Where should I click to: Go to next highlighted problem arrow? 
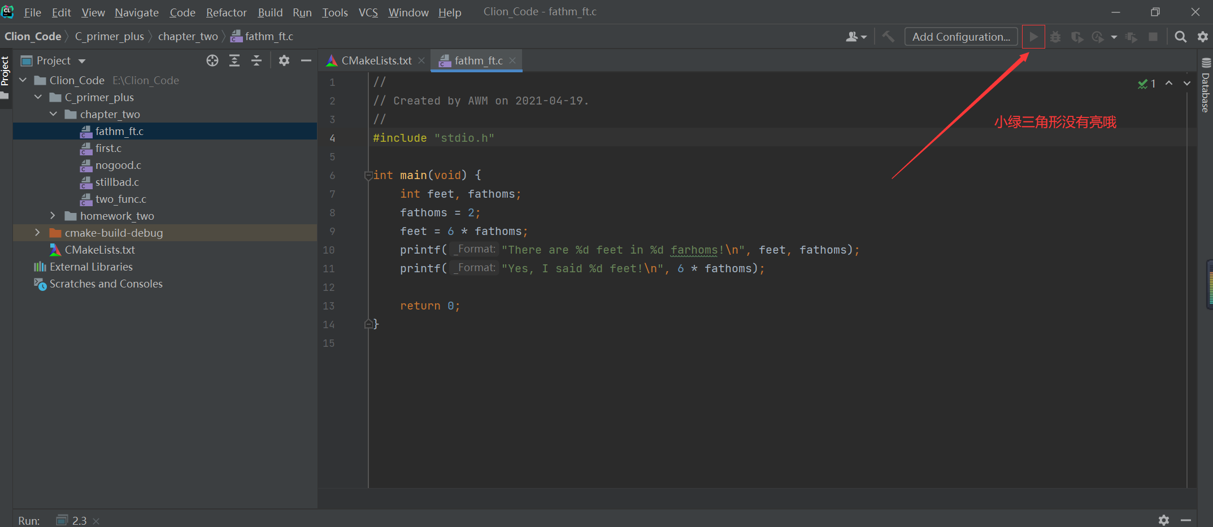click(x=1186, y=83)
